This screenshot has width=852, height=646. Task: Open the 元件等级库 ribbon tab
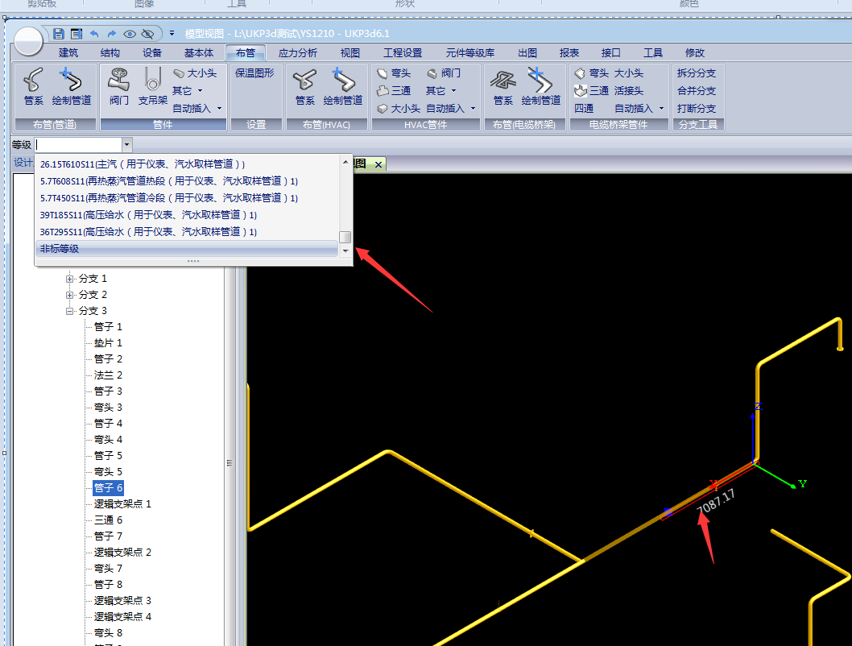pos(470,53)
